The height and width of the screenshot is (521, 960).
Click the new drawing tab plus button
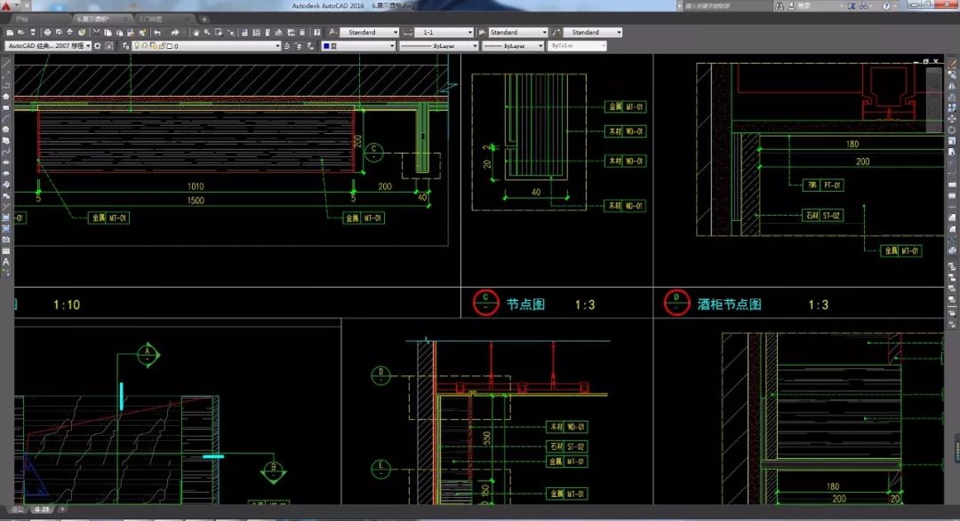pyautogui.click(x=204, y=19)
